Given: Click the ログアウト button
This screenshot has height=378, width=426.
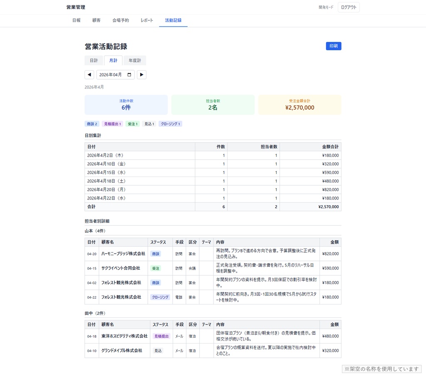Looking at the screenshot, I should pos(348,7).
